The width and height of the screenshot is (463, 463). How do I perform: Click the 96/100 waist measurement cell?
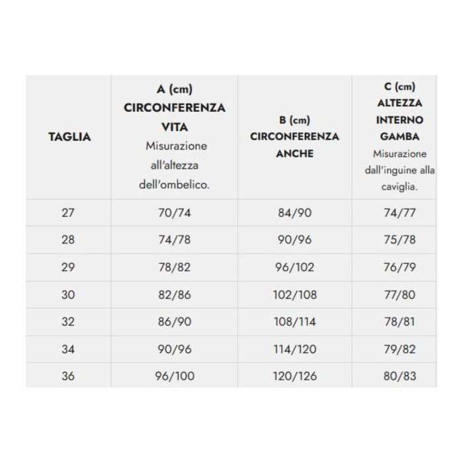coord(175,376)
